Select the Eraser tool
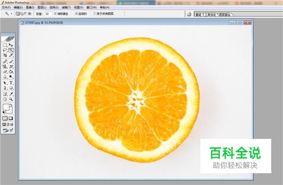The width and height of the screenshot is (283, 185). [5, 72]
